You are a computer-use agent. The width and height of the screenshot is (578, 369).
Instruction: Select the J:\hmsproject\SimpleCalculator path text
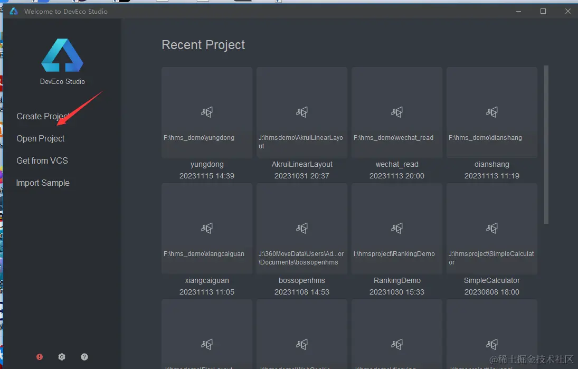click(x=491, y=258)
